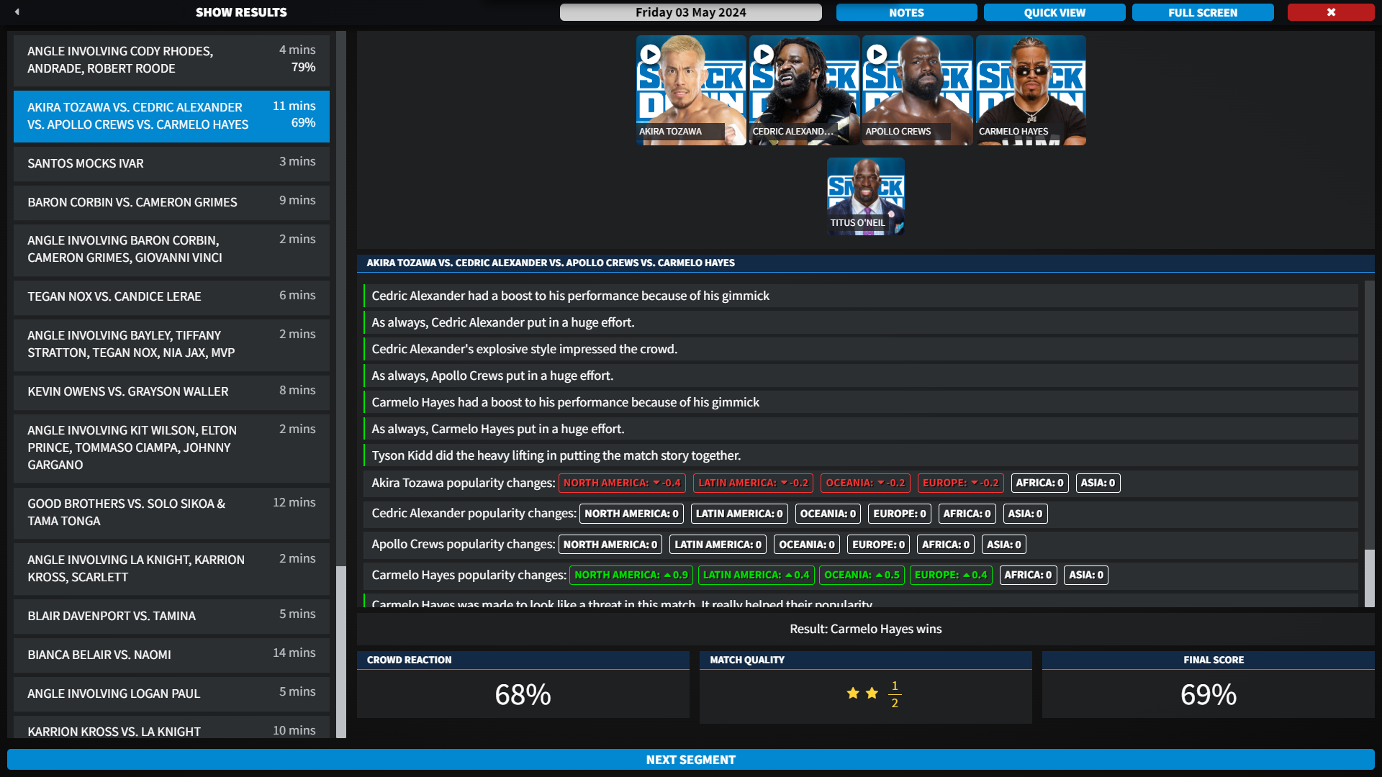The width and height of the screenshot is (1382, 777).
Task: Select Kevin Owens vs. Grayson Waller segment
Action: pyautogui.click(x=171, y=391)
